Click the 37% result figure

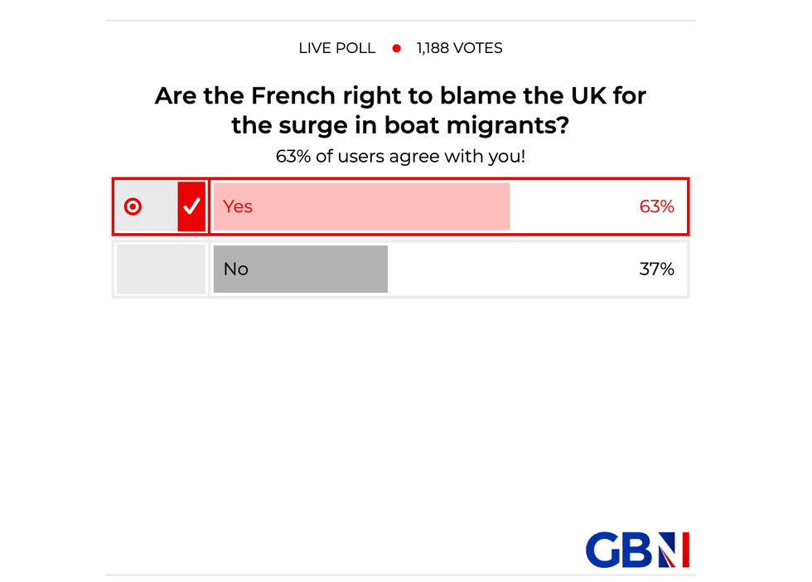coord(656,269)
